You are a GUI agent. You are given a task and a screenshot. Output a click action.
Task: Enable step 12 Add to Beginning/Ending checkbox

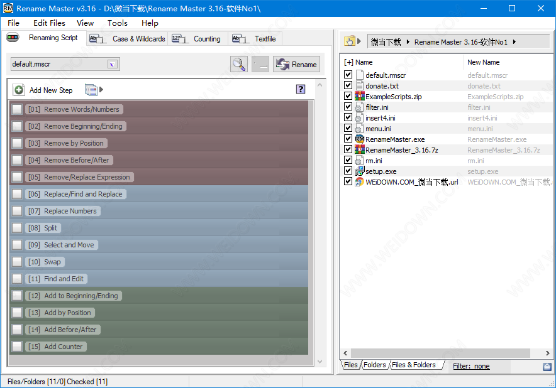click(x=17, y=296)
